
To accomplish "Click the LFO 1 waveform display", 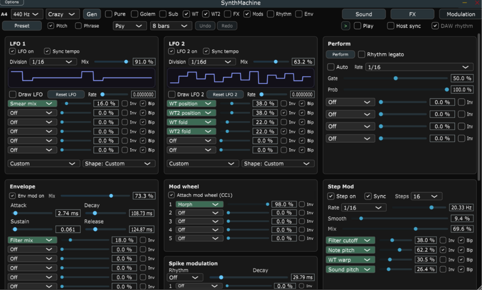I will click(x=82, y=78).
